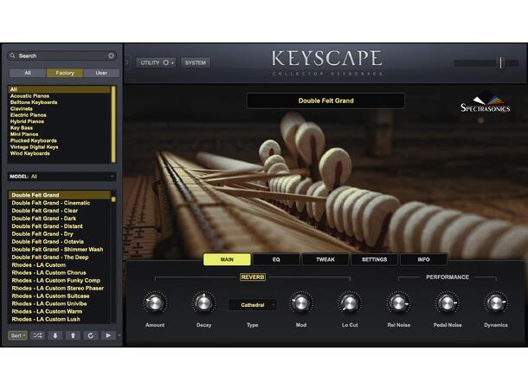Viewport: 528px width, 390px height.
Task: Click the reverb Amount knob
Action: click(x=155, y=302)
